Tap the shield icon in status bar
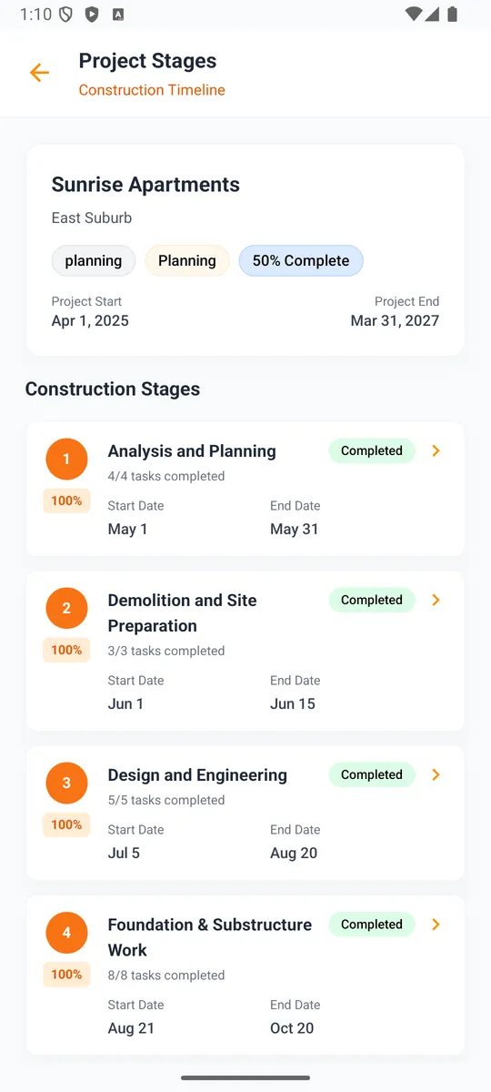 [65, 14]
